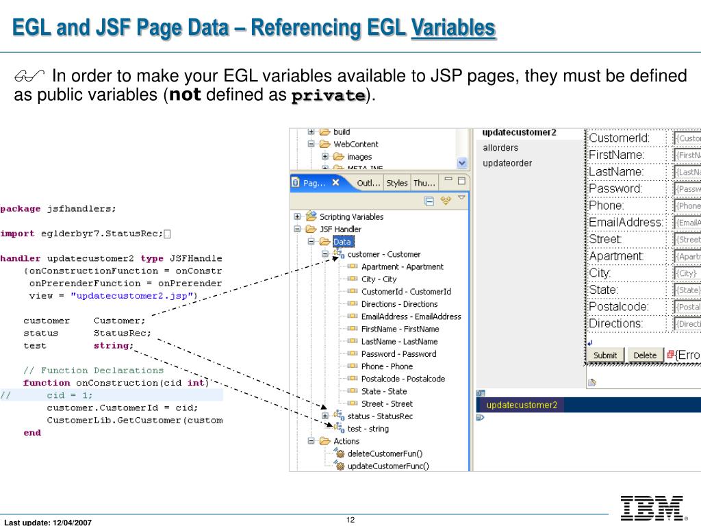The height and width of the screenshot is (526, 701).
Task: Expand the Scripting Variables node
Action: click(297, 216)
